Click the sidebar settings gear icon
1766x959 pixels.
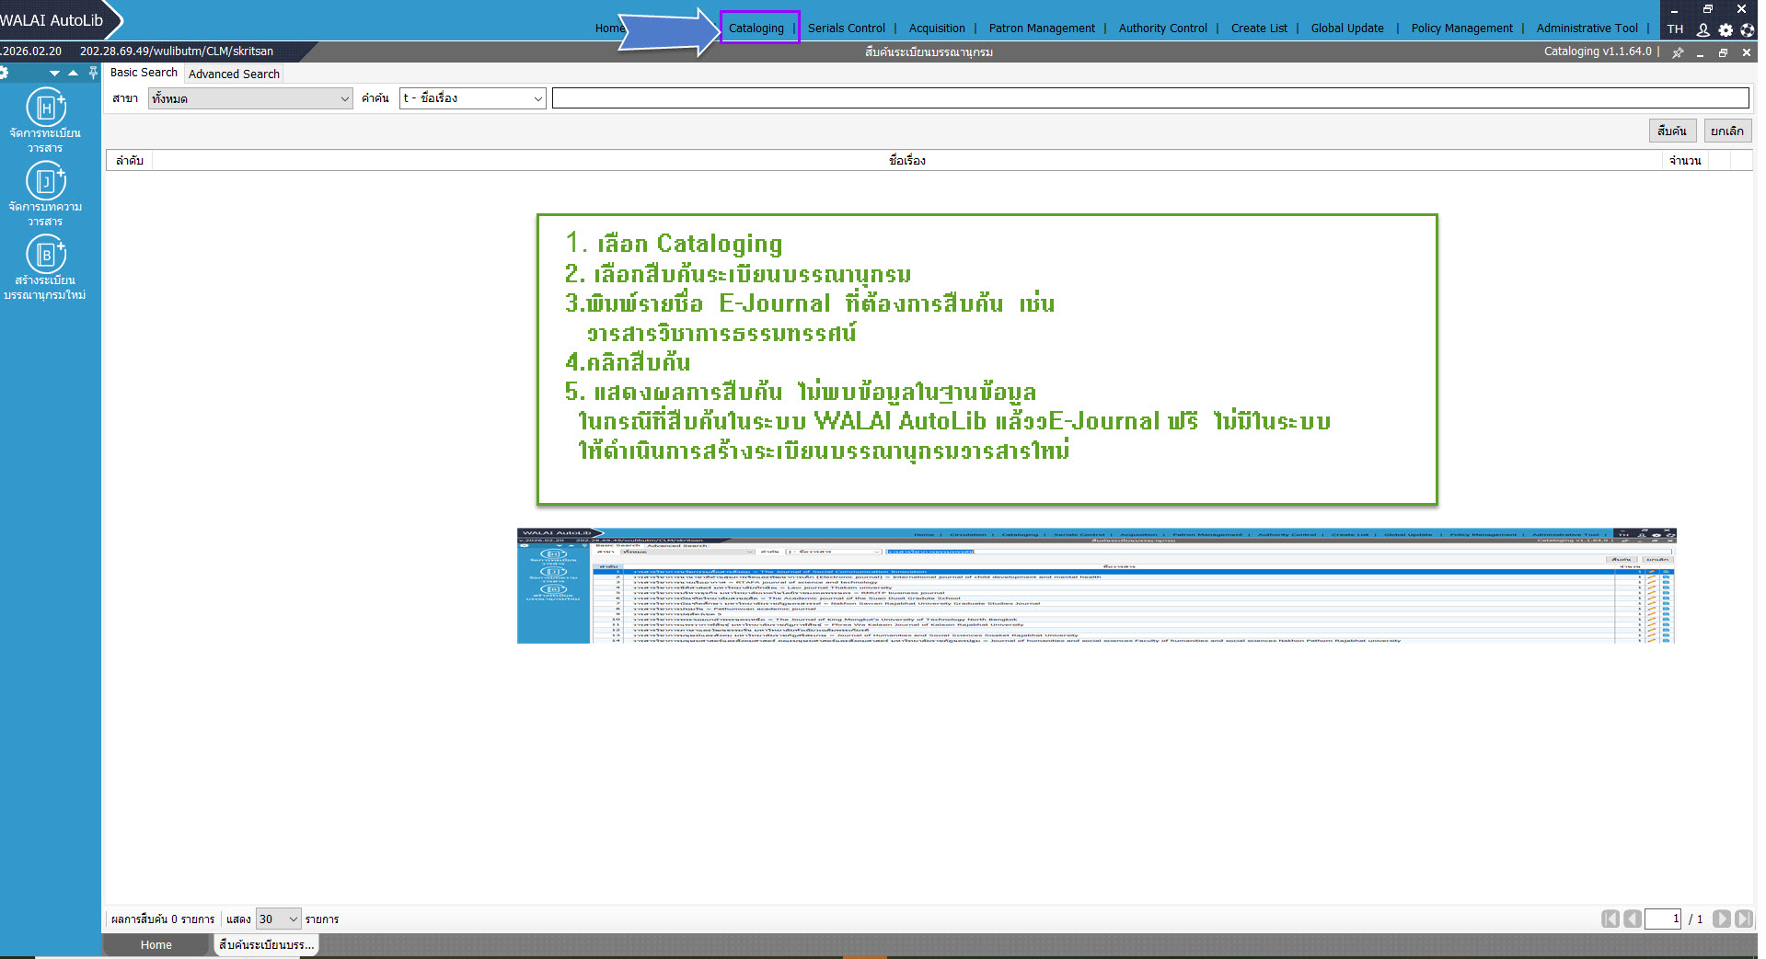click(4, 73)
